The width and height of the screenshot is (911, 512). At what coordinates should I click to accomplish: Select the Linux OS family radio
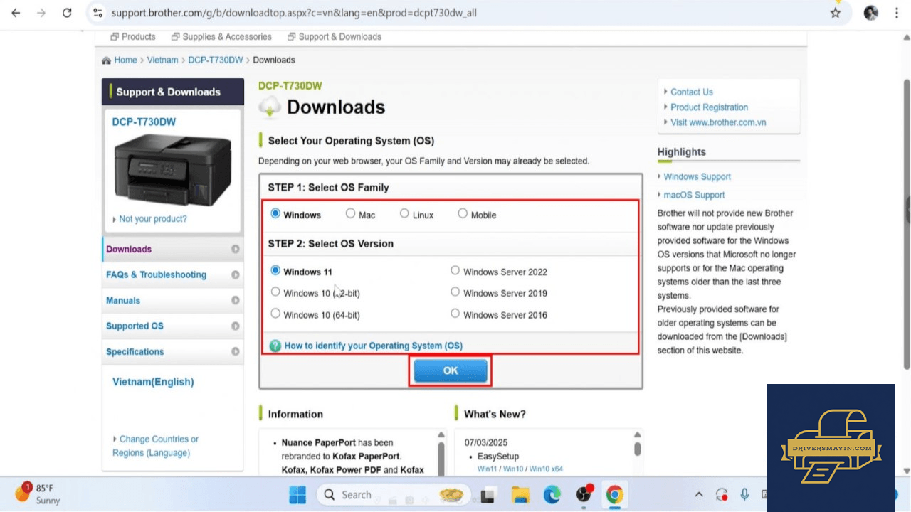(404, 213)
